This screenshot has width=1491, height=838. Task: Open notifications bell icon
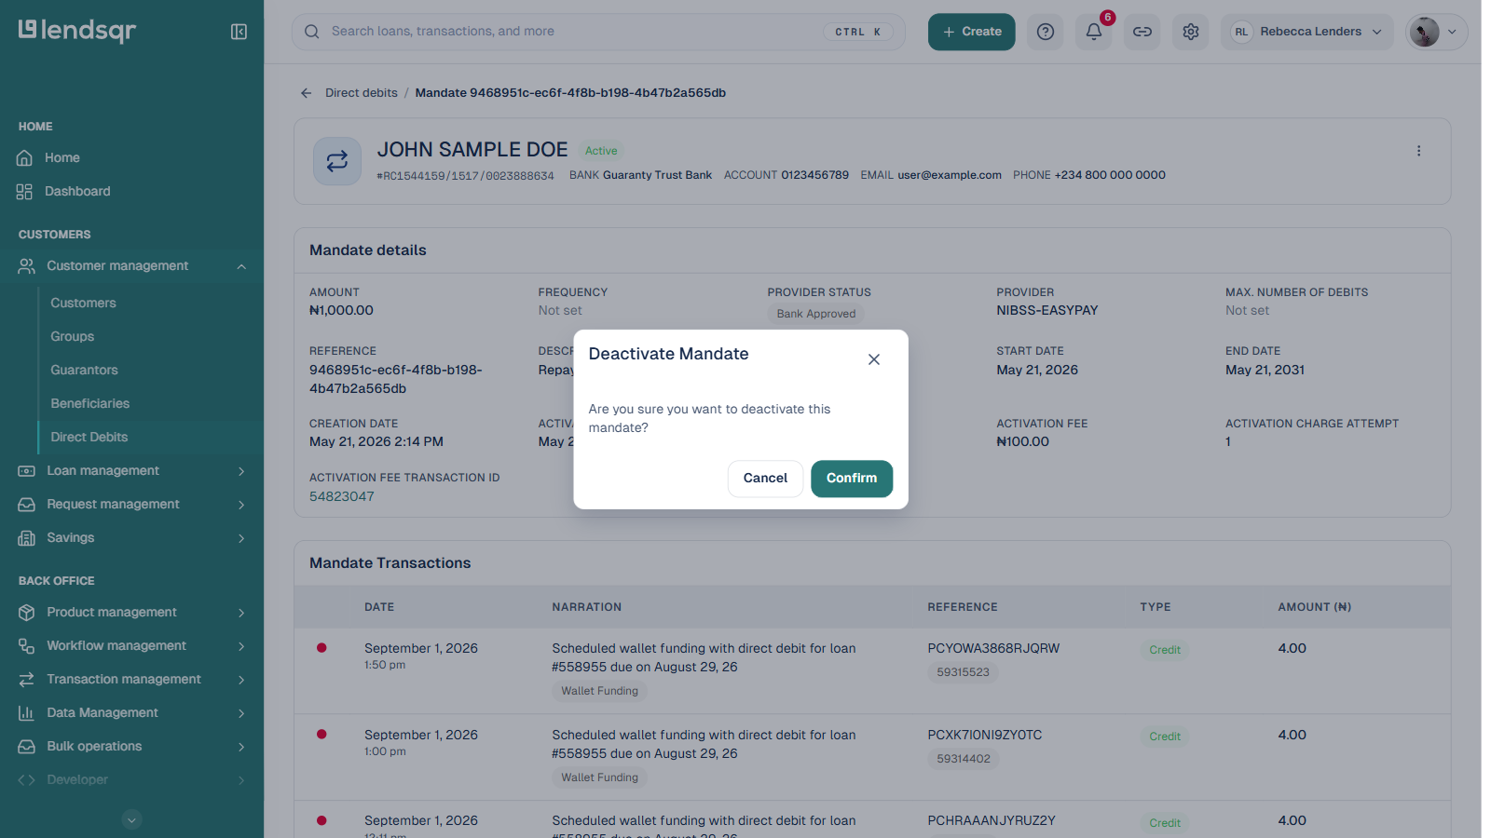pyautogui.click(x=1094, y=32)
